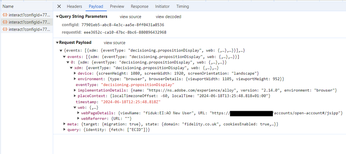Expand the placeContext node
This screenshot has height=154, width=346.
(75, 96)
